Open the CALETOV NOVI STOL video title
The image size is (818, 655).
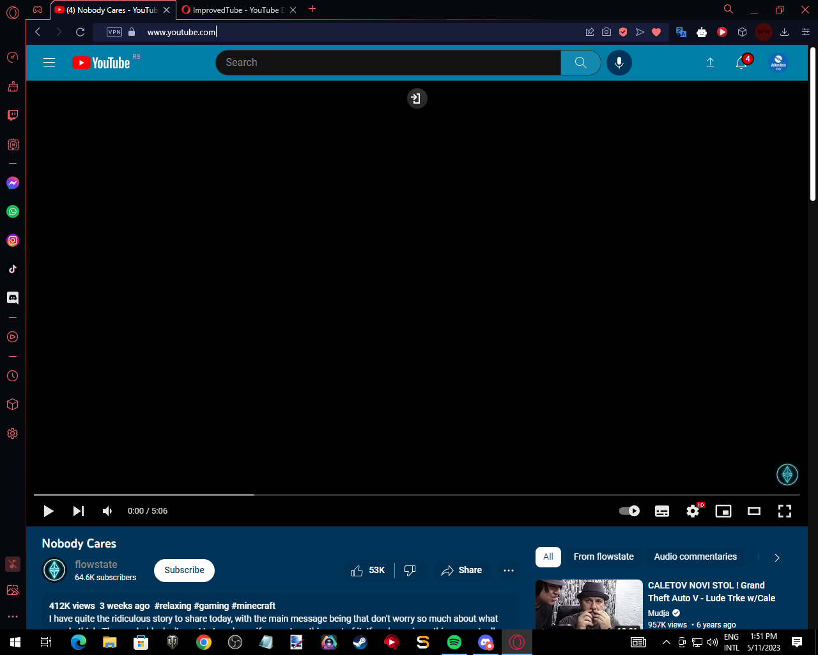pos(711,592)
